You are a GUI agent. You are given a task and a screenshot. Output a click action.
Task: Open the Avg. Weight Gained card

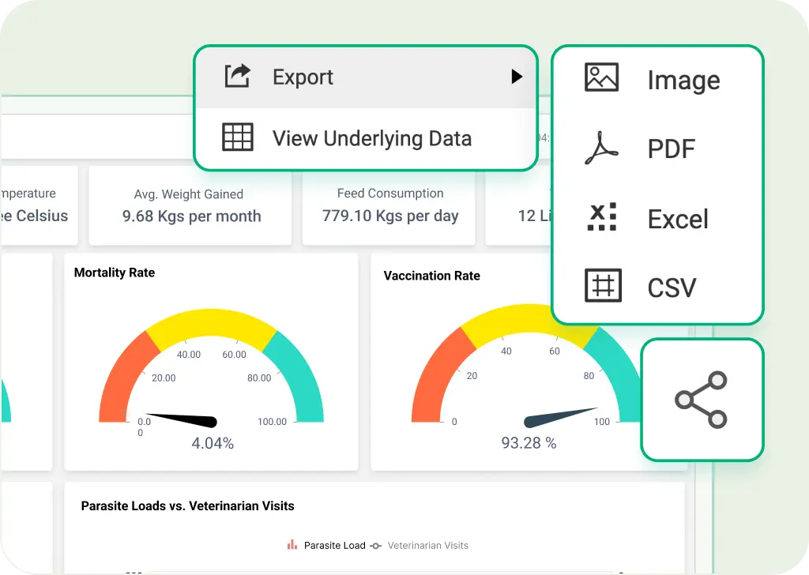point(190,205)
